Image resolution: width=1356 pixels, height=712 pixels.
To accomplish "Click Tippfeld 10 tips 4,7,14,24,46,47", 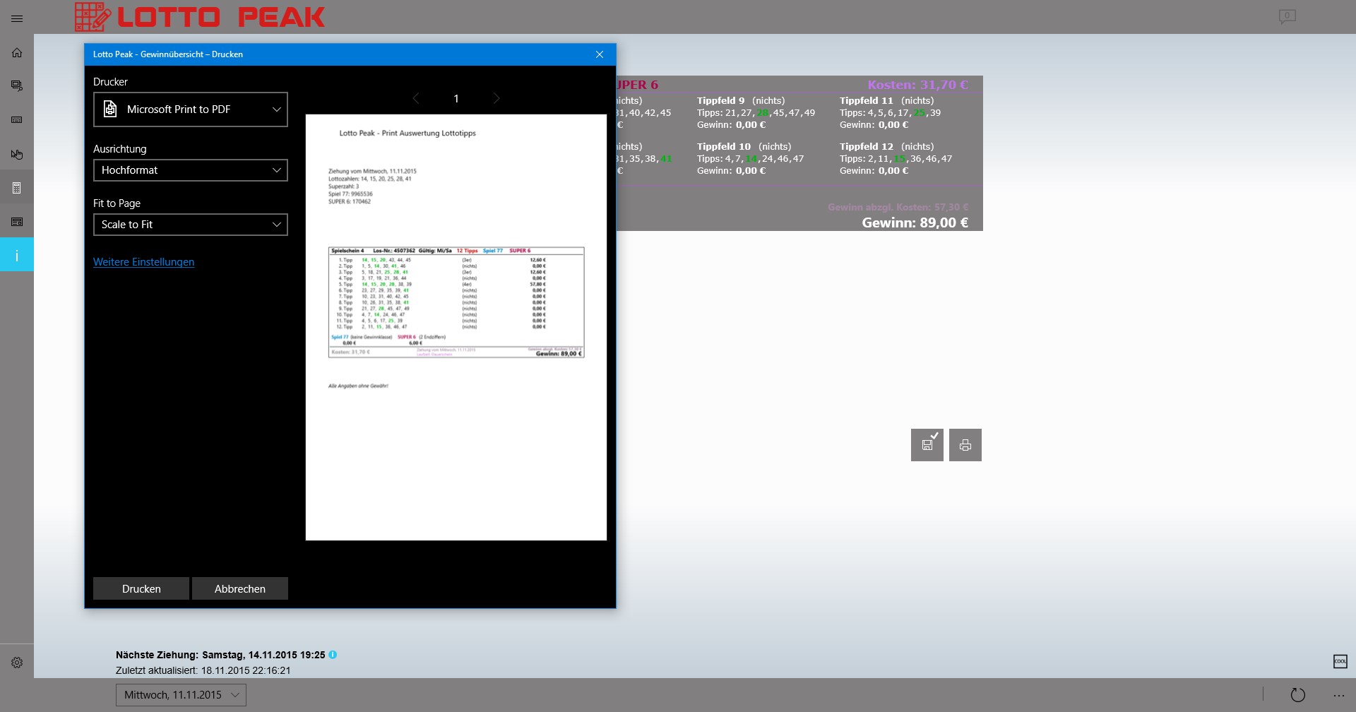I will 750,158.
